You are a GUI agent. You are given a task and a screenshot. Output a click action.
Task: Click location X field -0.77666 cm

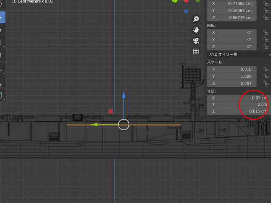click(x=232, y=3)
